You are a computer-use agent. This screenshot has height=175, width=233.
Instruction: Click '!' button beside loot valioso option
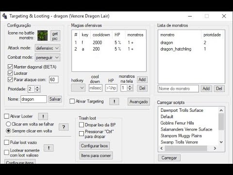coord(49,148)
